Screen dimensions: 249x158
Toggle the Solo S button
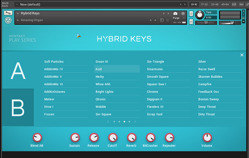[191, 14]
